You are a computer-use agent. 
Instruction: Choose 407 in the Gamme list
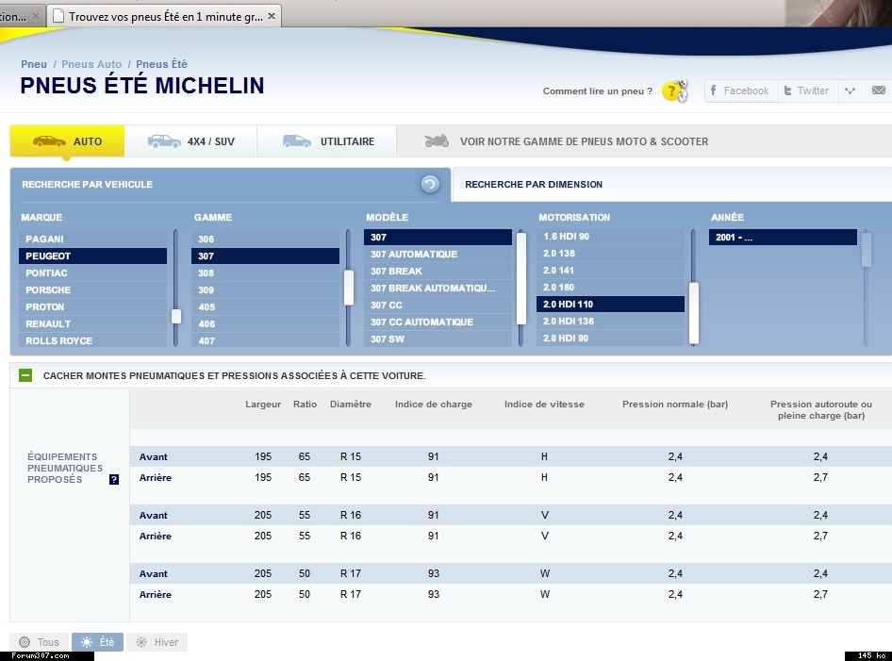265,340
